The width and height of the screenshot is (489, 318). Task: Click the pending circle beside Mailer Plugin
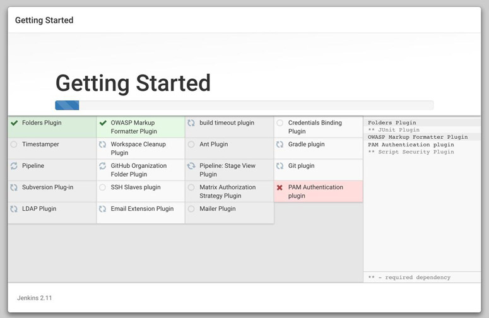pos(191,209)
